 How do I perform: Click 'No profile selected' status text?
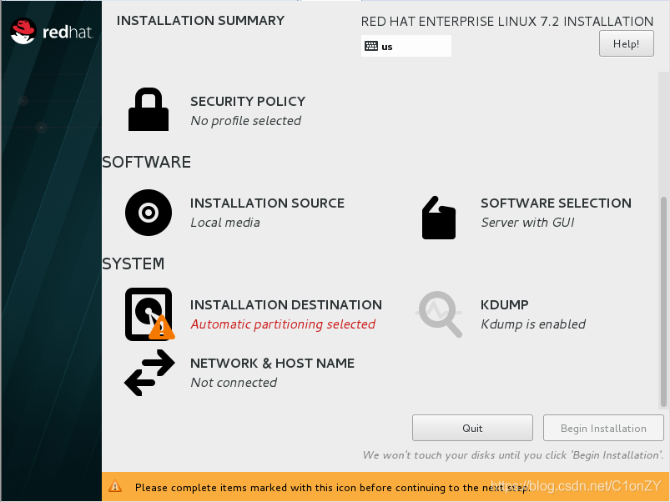(x=245, y=121)
